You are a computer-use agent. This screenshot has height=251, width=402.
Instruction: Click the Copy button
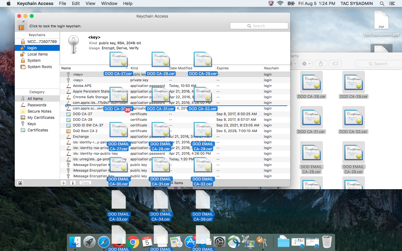pyautogui.click(x=85, y=183)
